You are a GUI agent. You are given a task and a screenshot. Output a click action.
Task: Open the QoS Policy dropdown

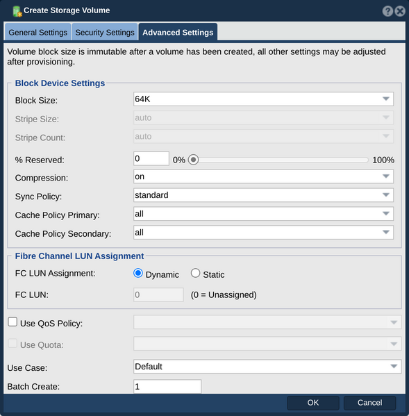(x=267, y=322)
